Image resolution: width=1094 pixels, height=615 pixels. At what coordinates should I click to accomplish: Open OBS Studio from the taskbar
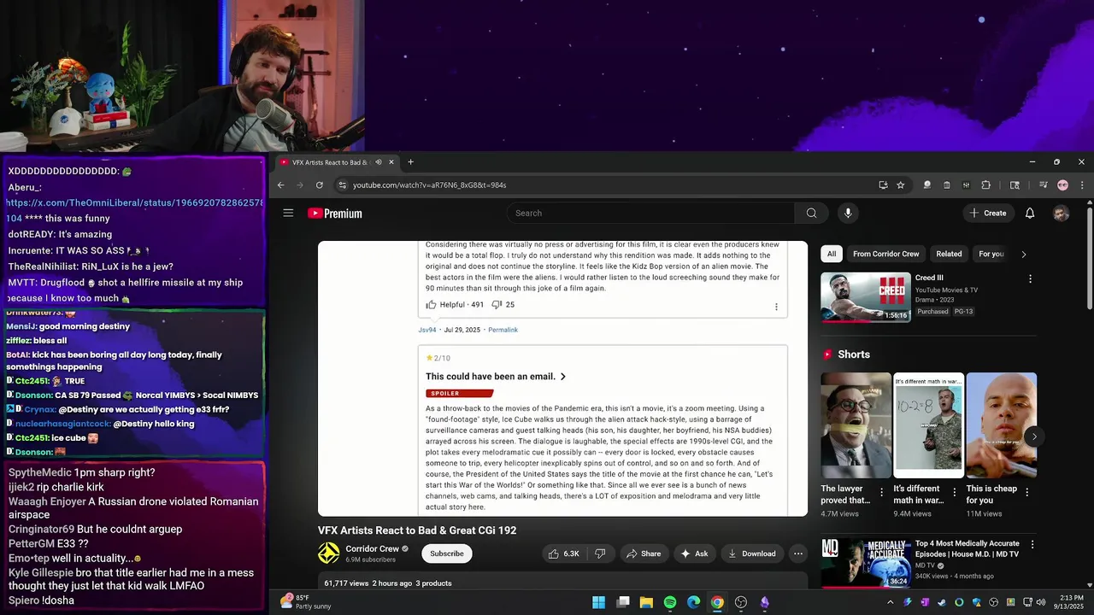click(741, 602)
